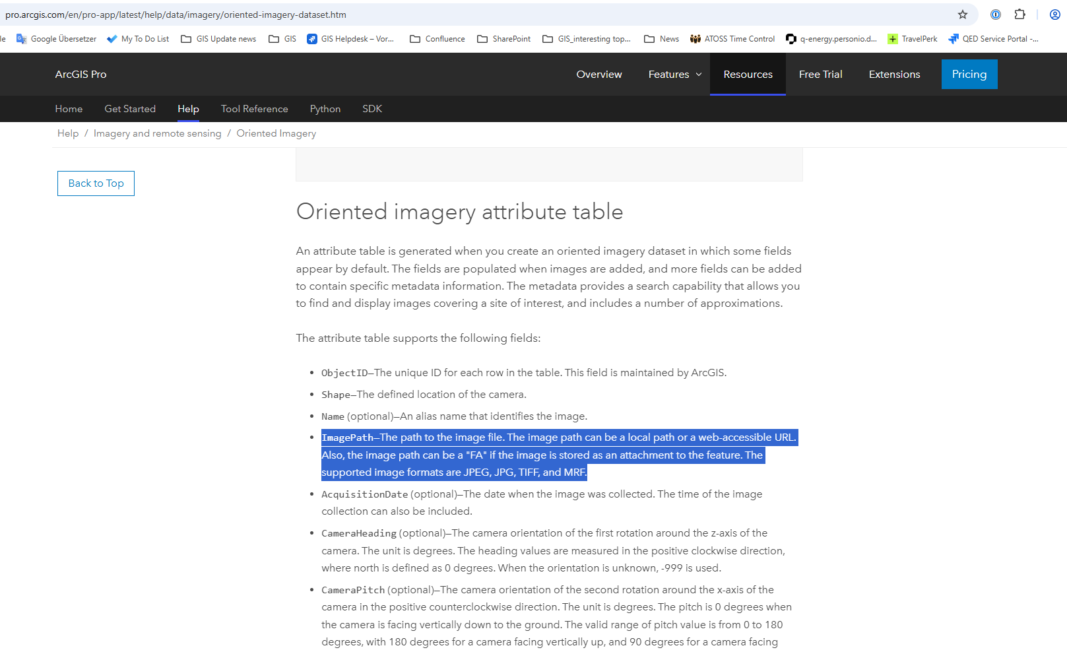The height and width of the screenshot is (652, 1067).
Task: Open GIS Update news bookmark folder
Action: click(x=218, y=39)
